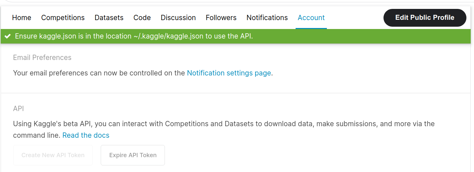Click the divider line above API section
The width and height of the screenshot is (474, 172).
(236, 93)
